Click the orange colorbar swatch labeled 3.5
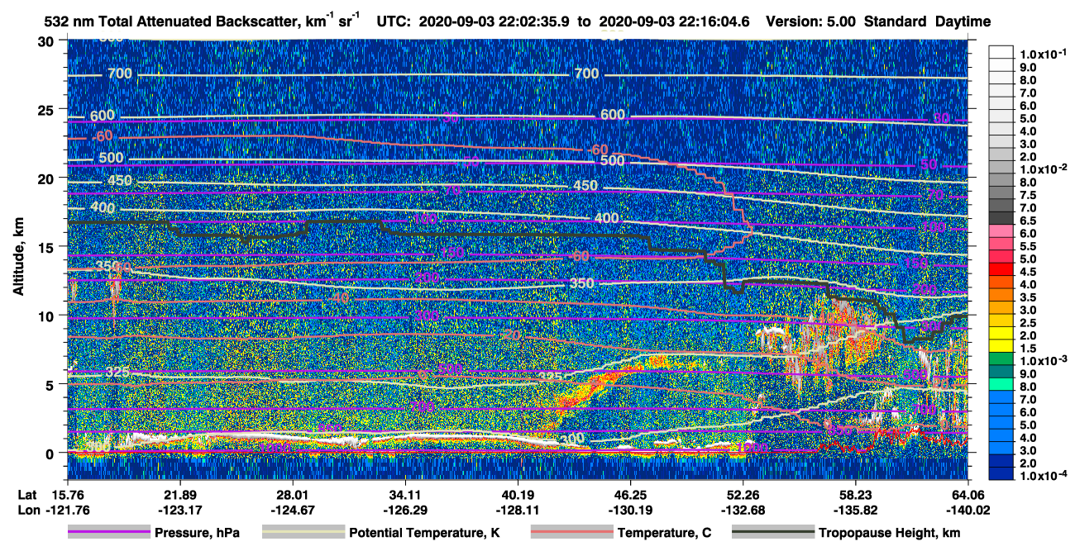1075x551 pixels. 1001,295
